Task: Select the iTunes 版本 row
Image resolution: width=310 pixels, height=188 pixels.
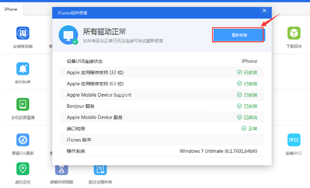Action: [162, 140]
